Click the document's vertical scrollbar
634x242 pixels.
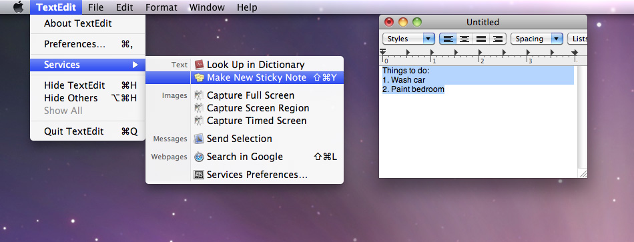click(583, 117)
